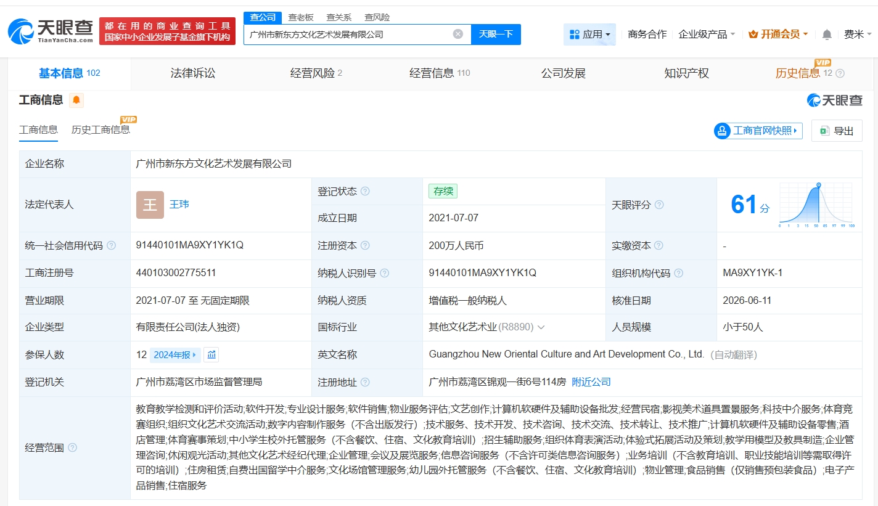Viewport: 878px width, 506px height.
Task: Open the 知识产权 tab
Action: pos(686,73)
